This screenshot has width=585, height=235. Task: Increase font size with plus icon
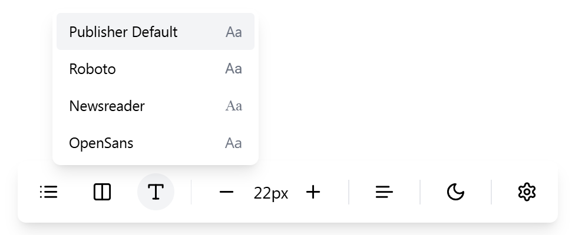click(313, 192)
